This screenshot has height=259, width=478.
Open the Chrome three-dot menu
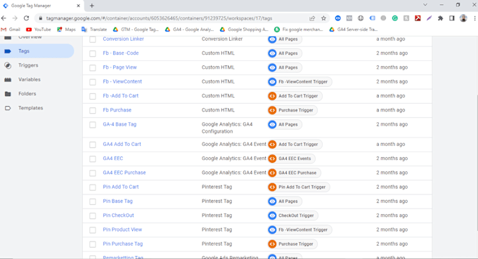pyautogui.click(x=474, y=18)
